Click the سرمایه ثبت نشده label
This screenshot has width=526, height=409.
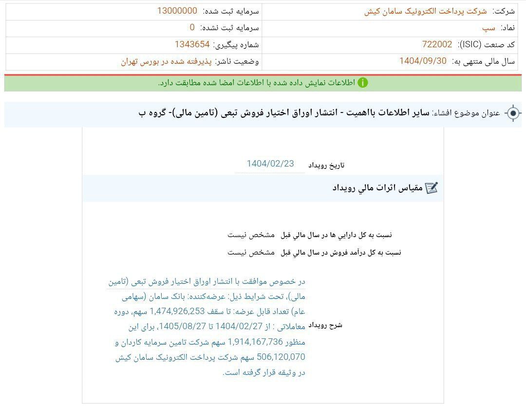coord(230,28)
